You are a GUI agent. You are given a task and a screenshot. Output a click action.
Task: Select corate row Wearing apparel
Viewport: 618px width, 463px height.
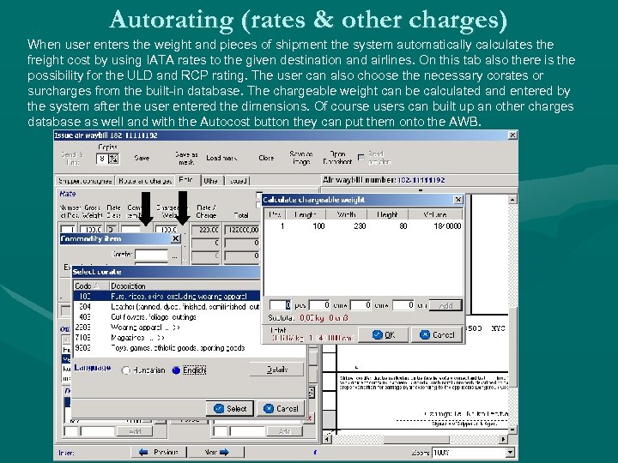[167, 328]
